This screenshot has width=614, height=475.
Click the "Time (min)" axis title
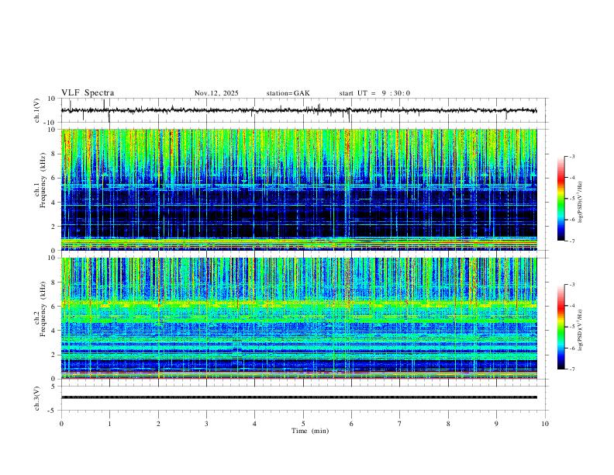[310, 431]
